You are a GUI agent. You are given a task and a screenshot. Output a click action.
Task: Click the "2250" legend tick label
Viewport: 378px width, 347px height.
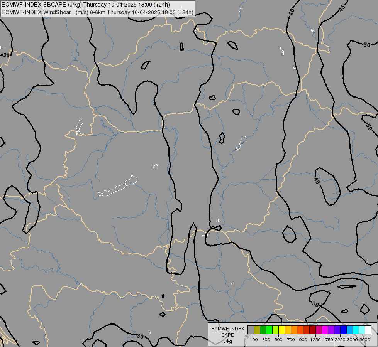pos(340,340)
